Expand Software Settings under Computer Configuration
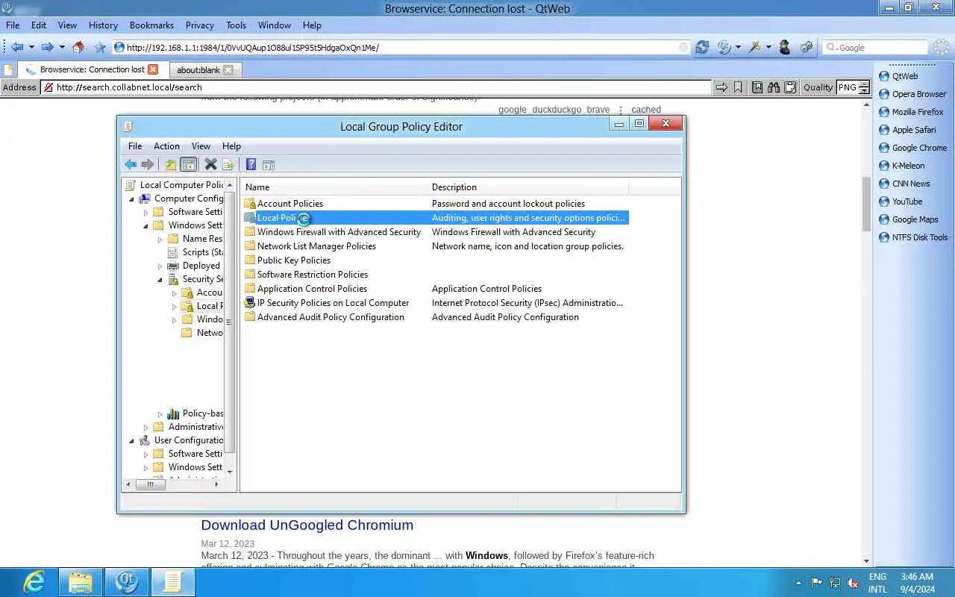The height and width of the screenshot is (597, 955). (146, 212)
